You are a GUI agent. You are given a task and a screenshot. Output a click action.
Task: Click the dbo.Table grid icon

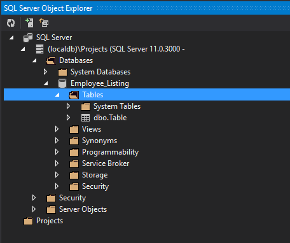click(85, 118)
